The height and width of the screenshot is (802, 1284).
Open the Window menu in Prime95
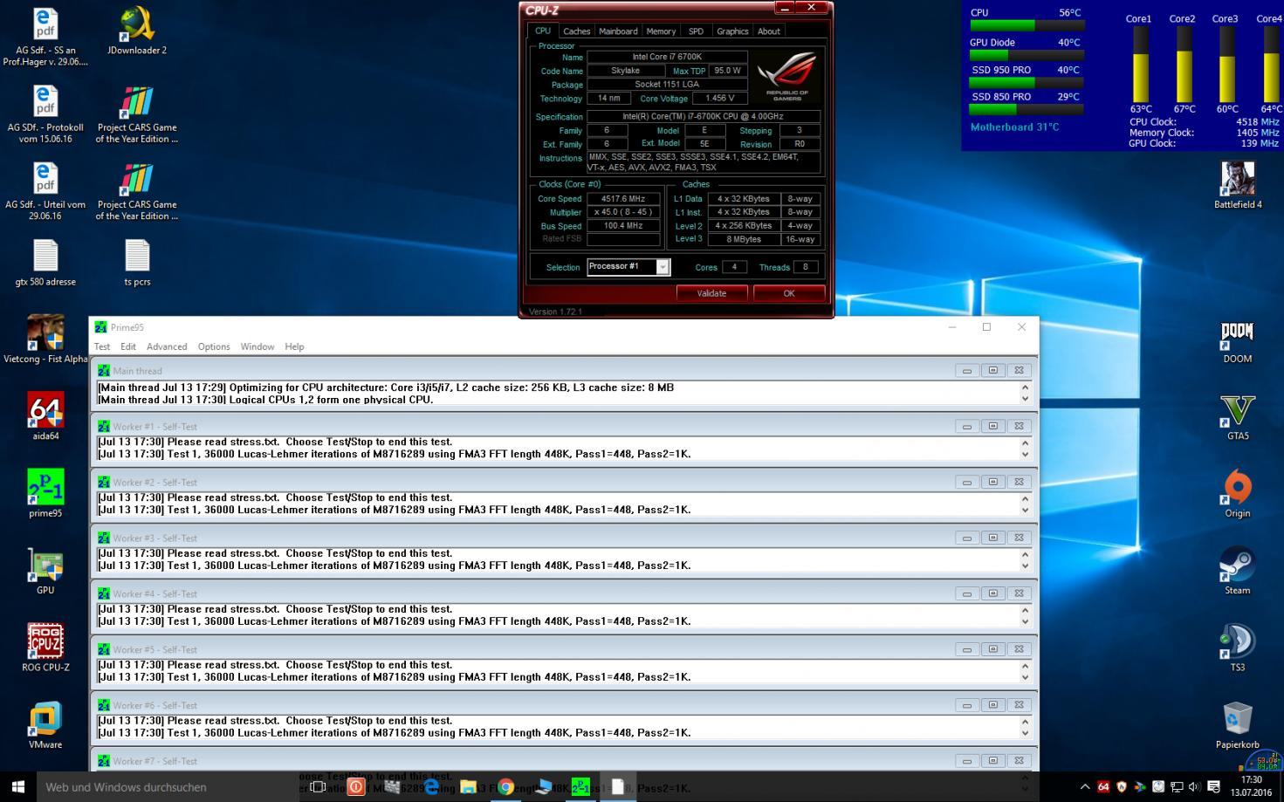(x=257, y=346)
